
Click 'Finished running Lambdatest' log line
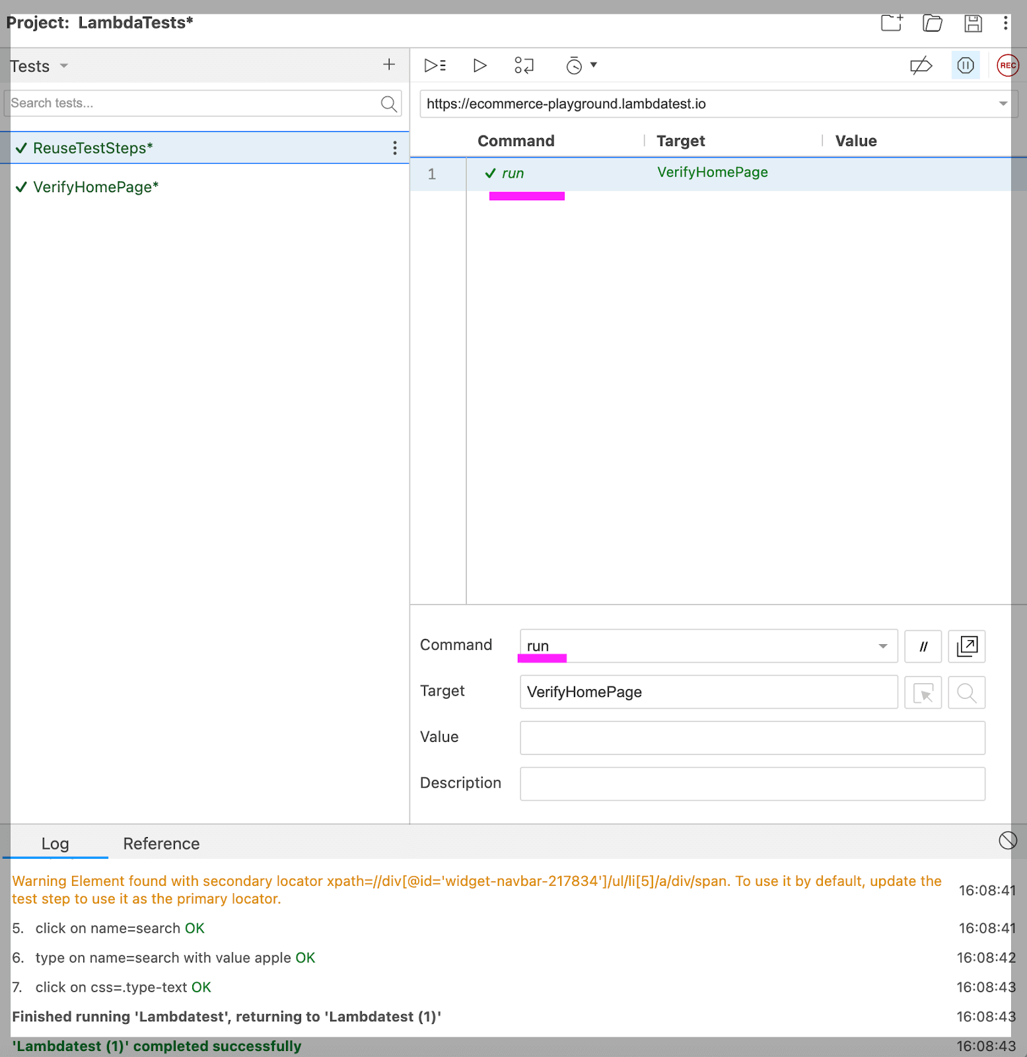coord(227,1017)
